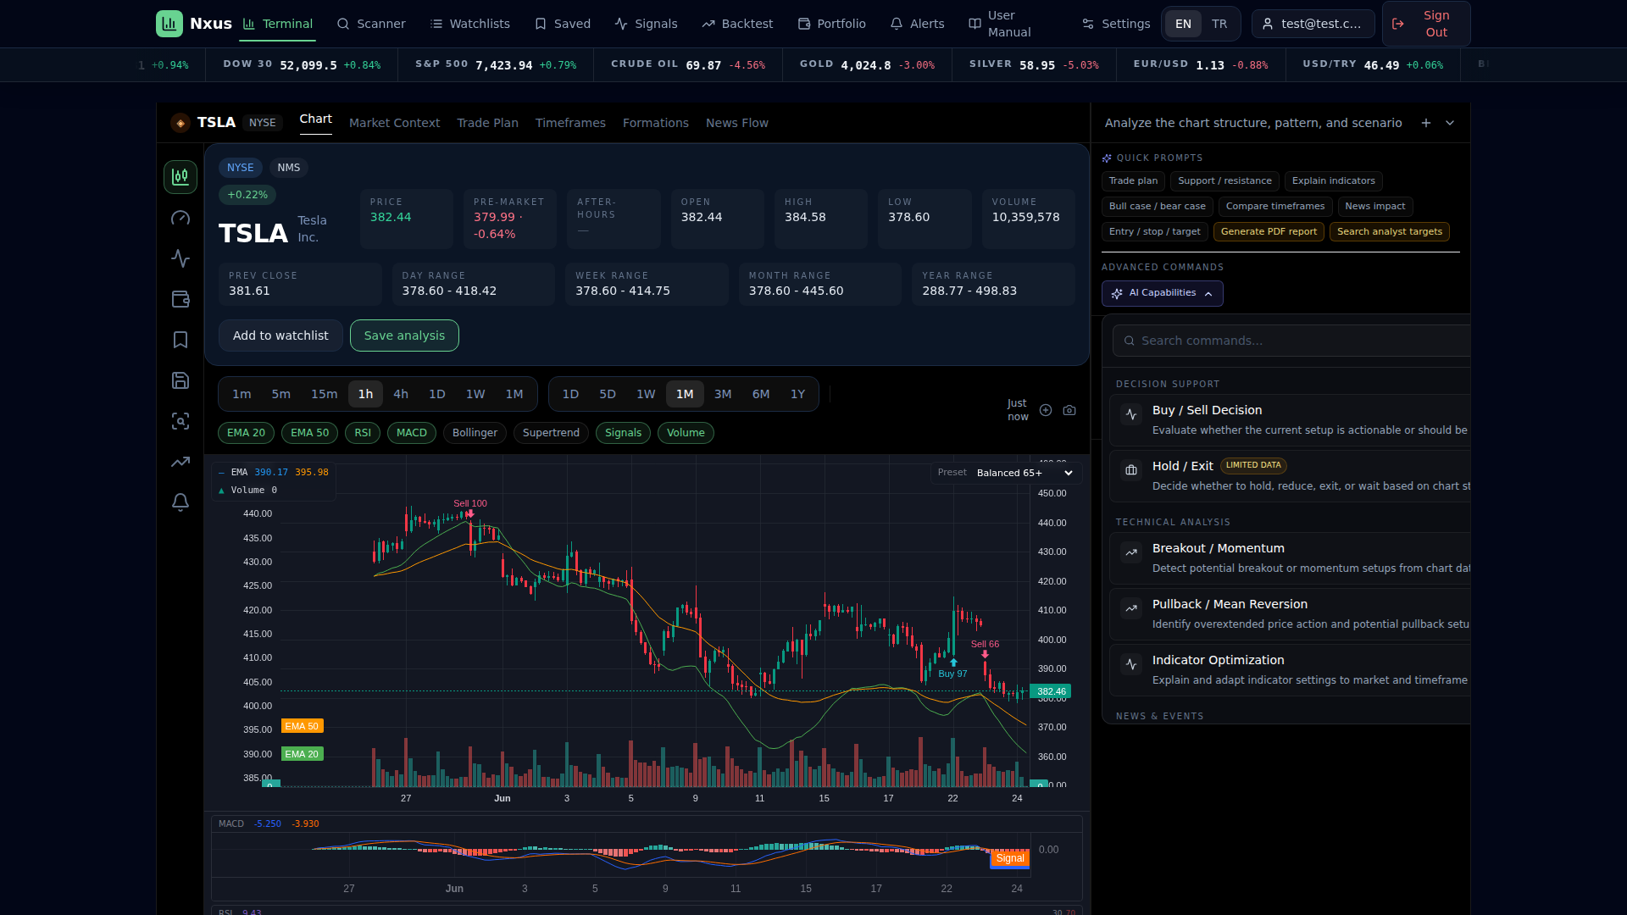Disable the RSI indicator chip
1627x915 pixels.
coord(363,433)
